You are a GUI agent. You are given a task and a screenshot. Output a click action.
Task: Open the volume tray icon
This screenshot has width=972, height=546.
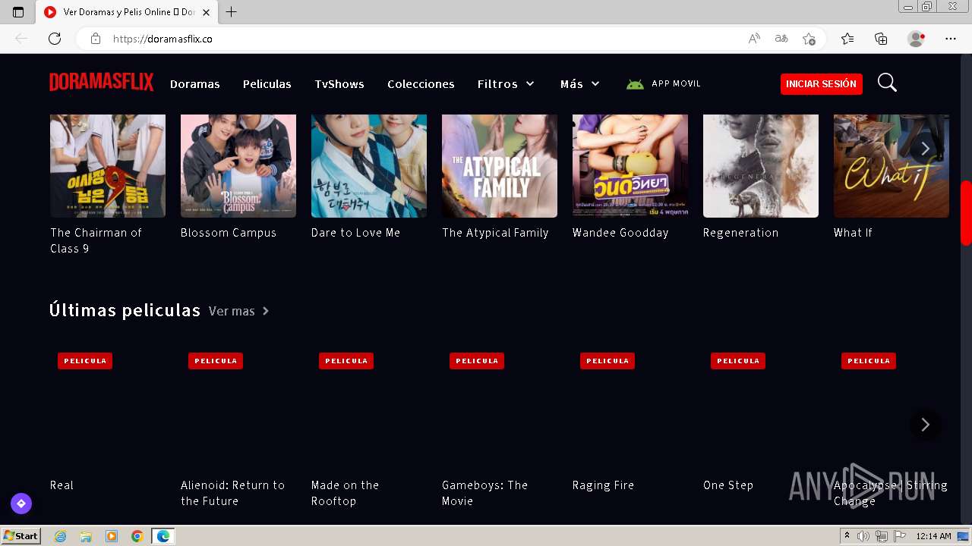click(x=863, y=536)
